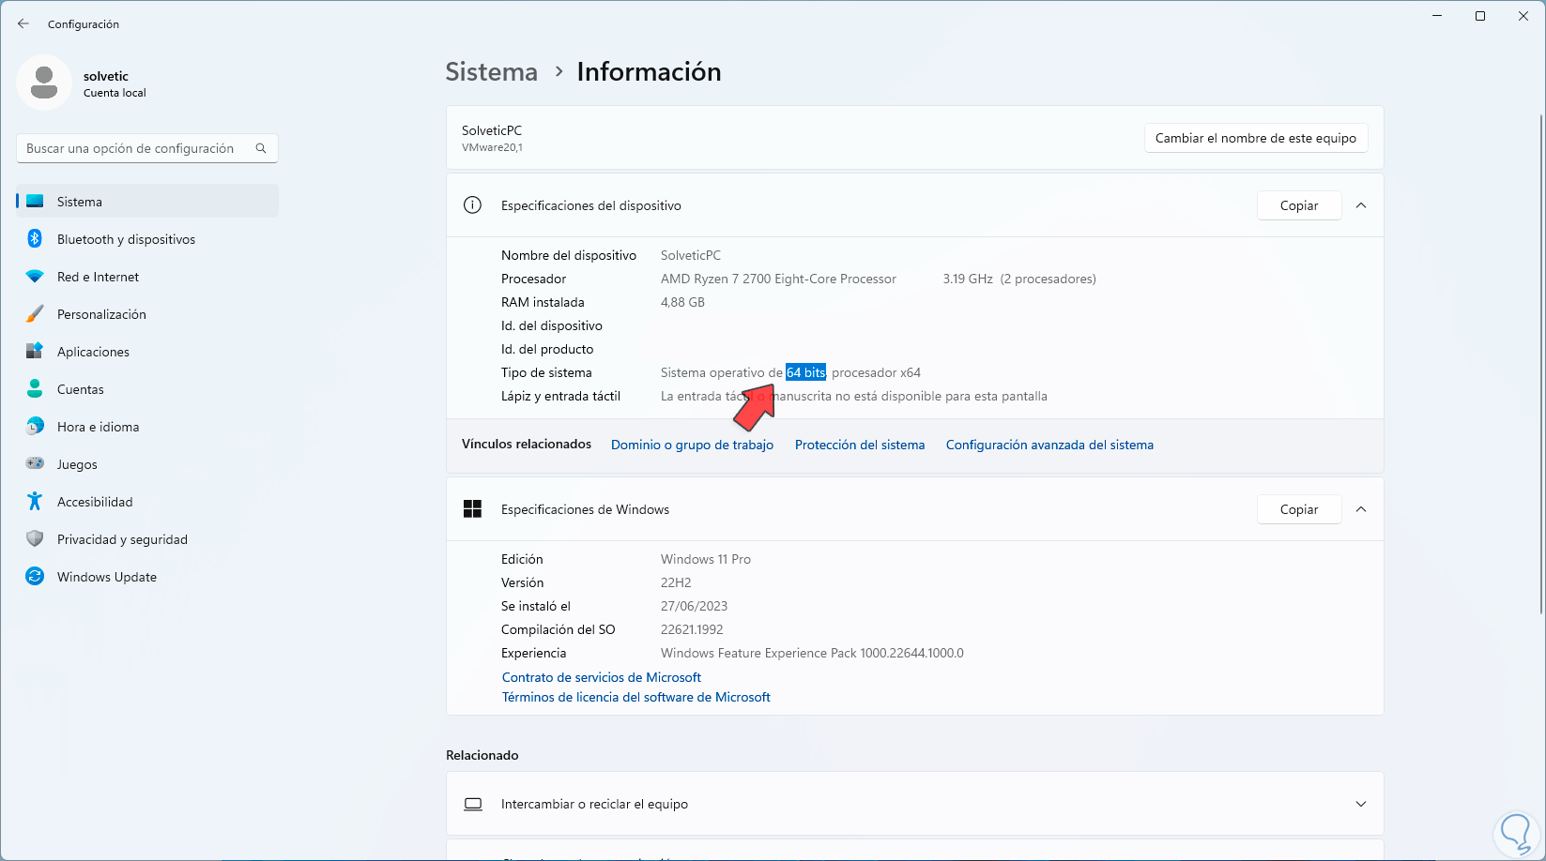Click the search magnifier icon
This screenshot has height=861, width=1546.
[x=261, y=148]
